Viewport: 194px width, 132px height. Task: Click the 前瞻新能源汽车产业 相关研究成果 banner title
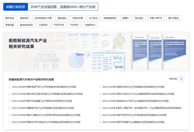[28, 44]
